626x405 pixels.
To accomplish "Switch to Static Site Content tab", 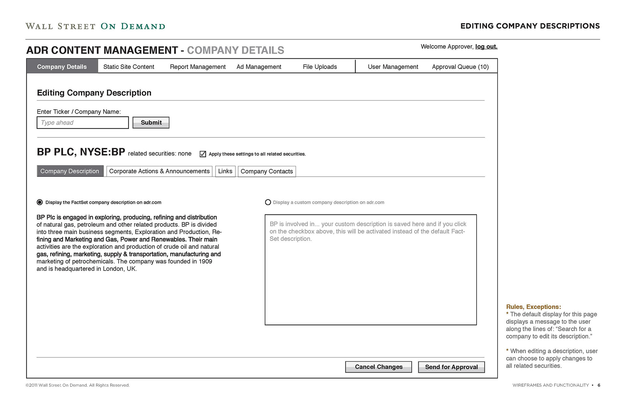I will pos(129,67).
